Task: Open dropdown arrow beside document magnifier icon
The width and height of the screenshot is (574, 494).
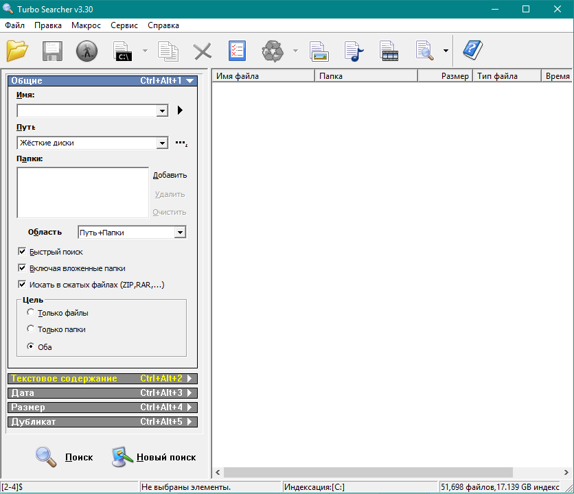Action: [x=446, y=51]
